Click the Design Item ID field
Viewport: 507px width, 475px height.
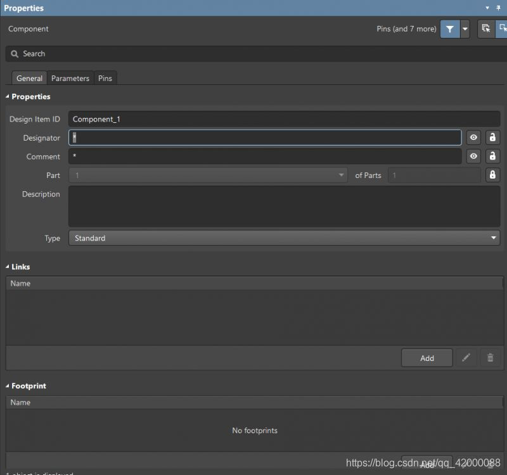pyautogui.click(x=284, y=119)
